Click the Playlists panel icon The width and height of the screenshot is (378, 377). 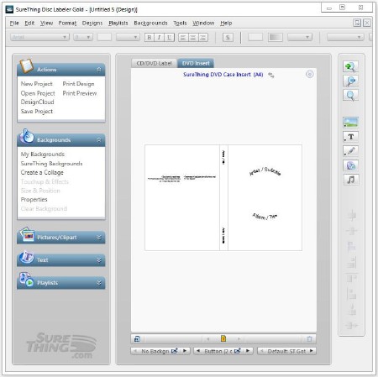pos(27,280)
